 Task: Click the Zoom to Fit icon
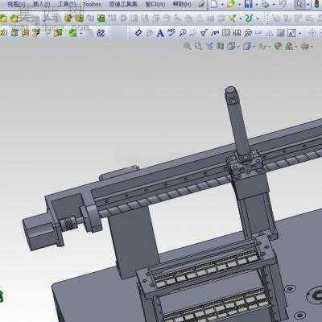point(188,47)
